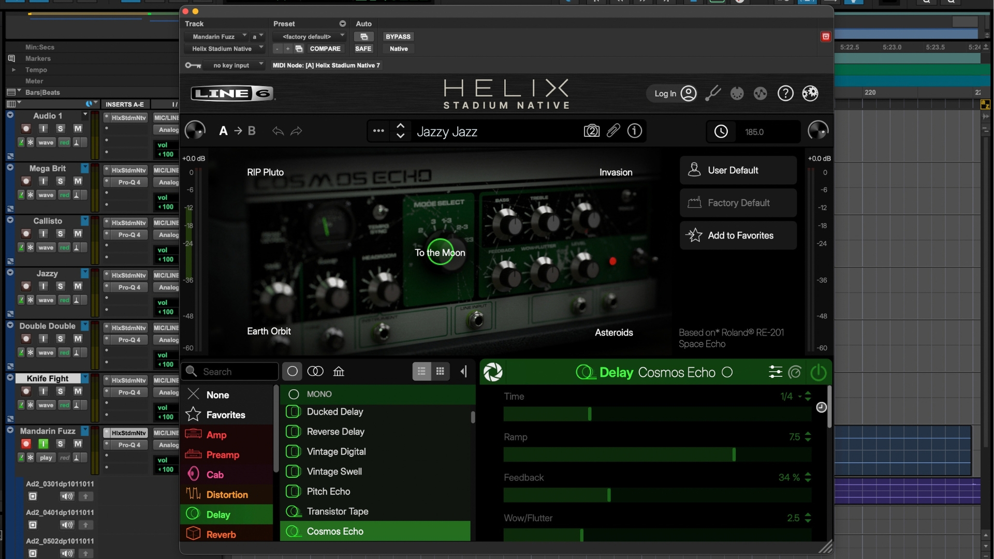The width and height of the screenshot is (994, 559).
Task: Open the preset info icon
Action: click(635, 131)
